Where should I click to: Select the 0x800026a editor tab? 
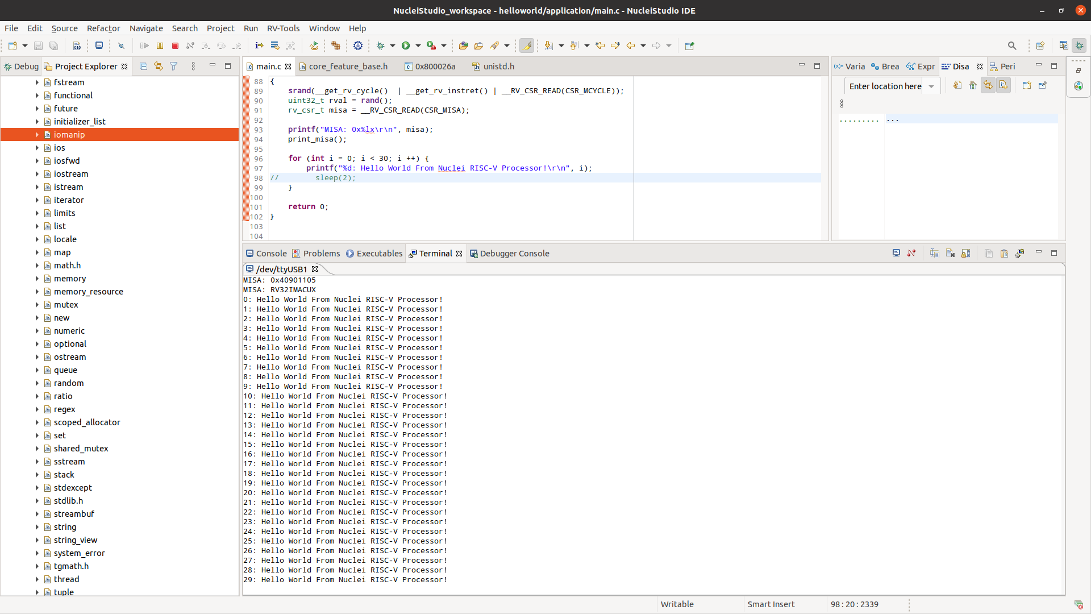point(430,67)
